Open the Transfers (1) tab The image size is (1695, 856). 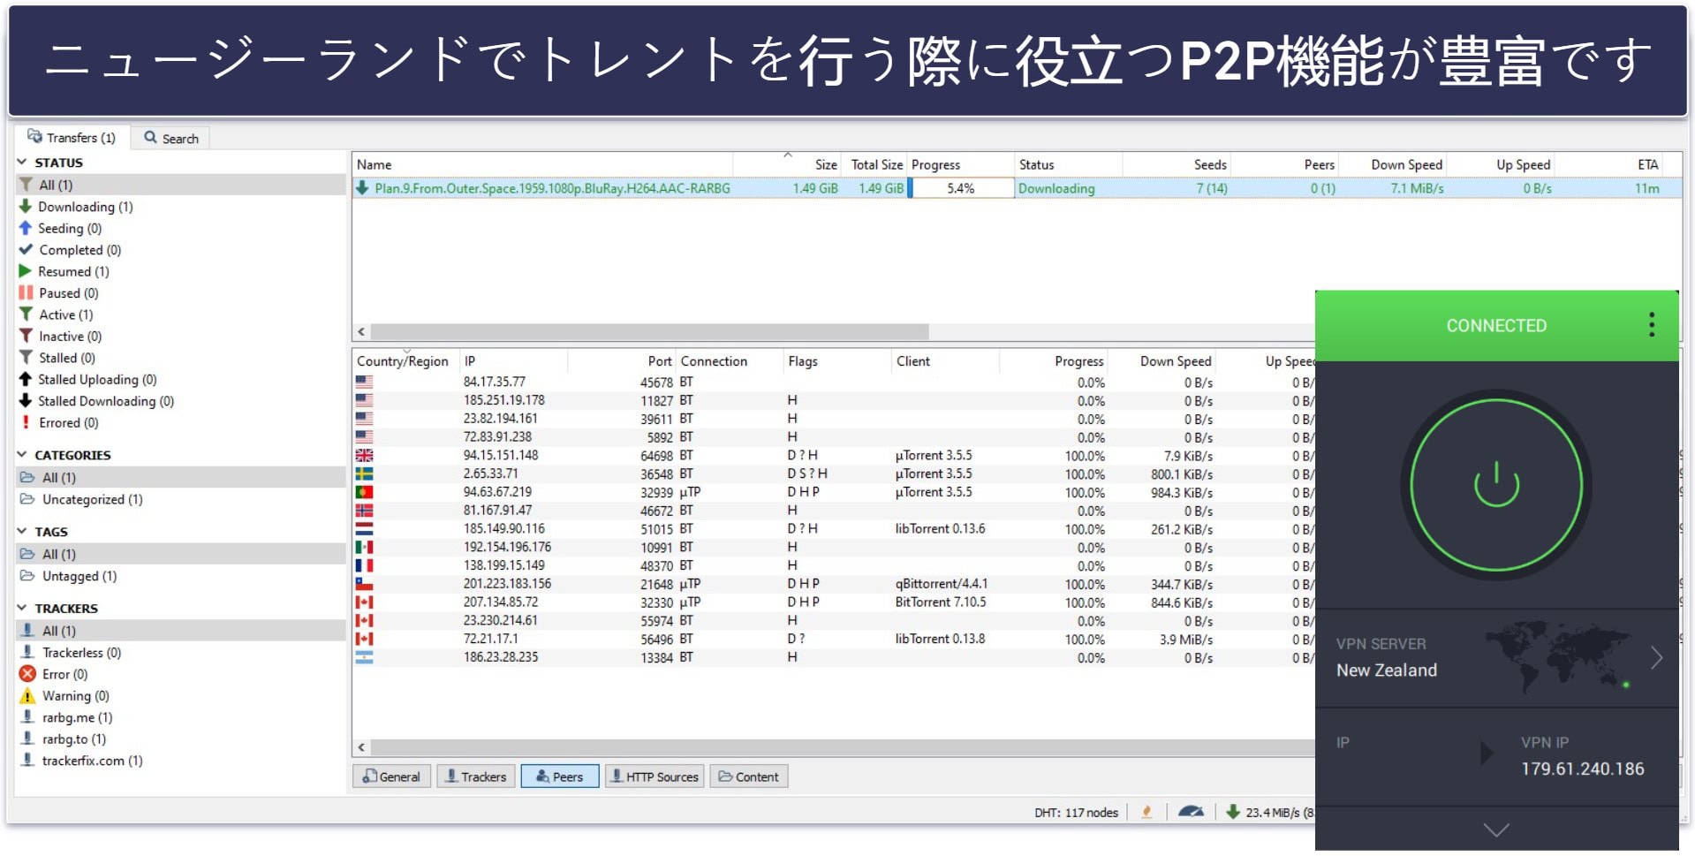(72, 138)
